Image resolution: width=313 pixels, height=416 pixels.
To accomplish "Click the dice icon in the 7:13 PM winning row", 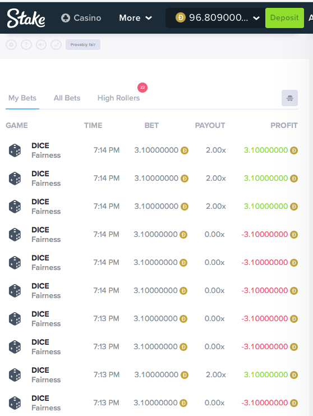I will (x=15, y=375).
